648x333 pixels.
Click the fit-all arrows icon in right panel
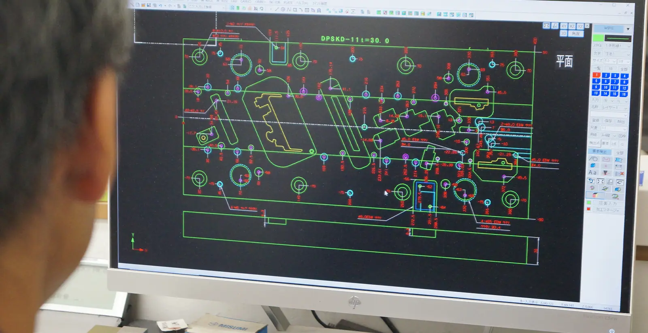(x=601, y=181)
